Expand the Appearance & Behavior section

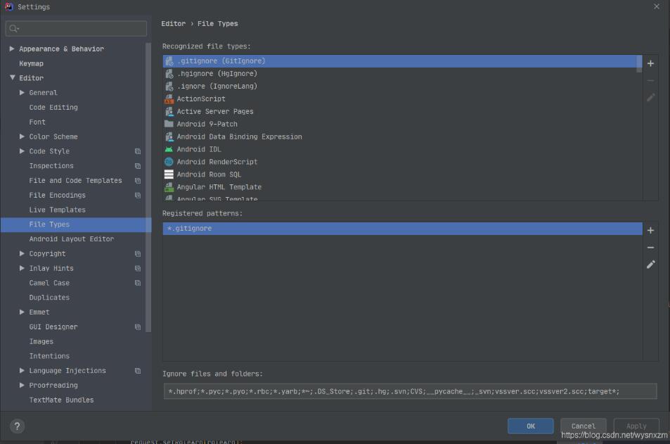point(12,49)
